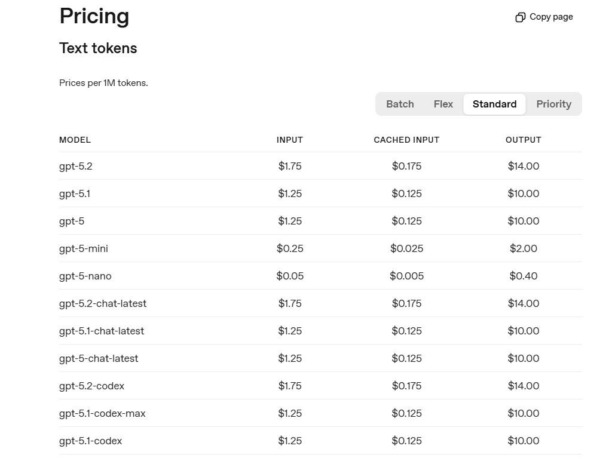
Task: Select the gpt-5.2 model row name
Action: click(x=76, y=166)
